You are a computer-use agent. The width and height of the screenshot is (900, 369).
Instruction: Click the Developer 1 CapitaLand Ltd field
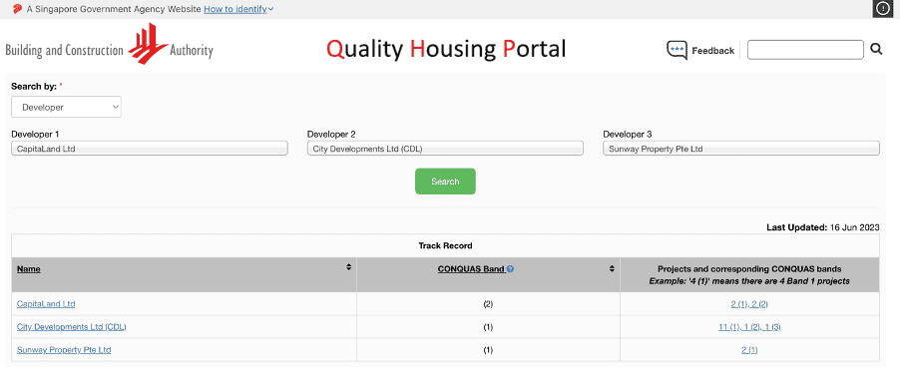tap(150, 149)
